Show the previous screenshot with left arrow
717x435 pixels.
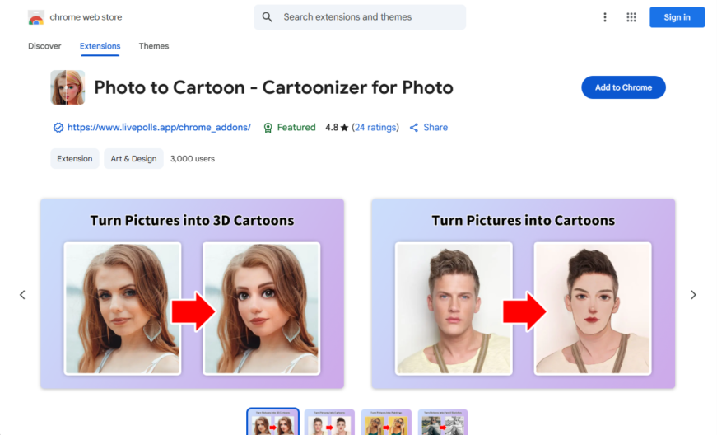pos(22,295)
